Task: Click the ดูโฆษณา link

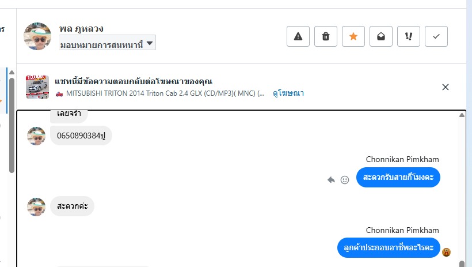Action: click(x=288, y=93)
